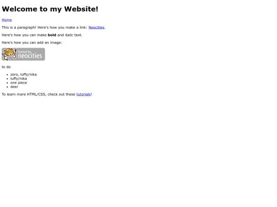The width and height of the screenshot is (277, 207).
Task: Open the Home link
Action: click(7, 20)
